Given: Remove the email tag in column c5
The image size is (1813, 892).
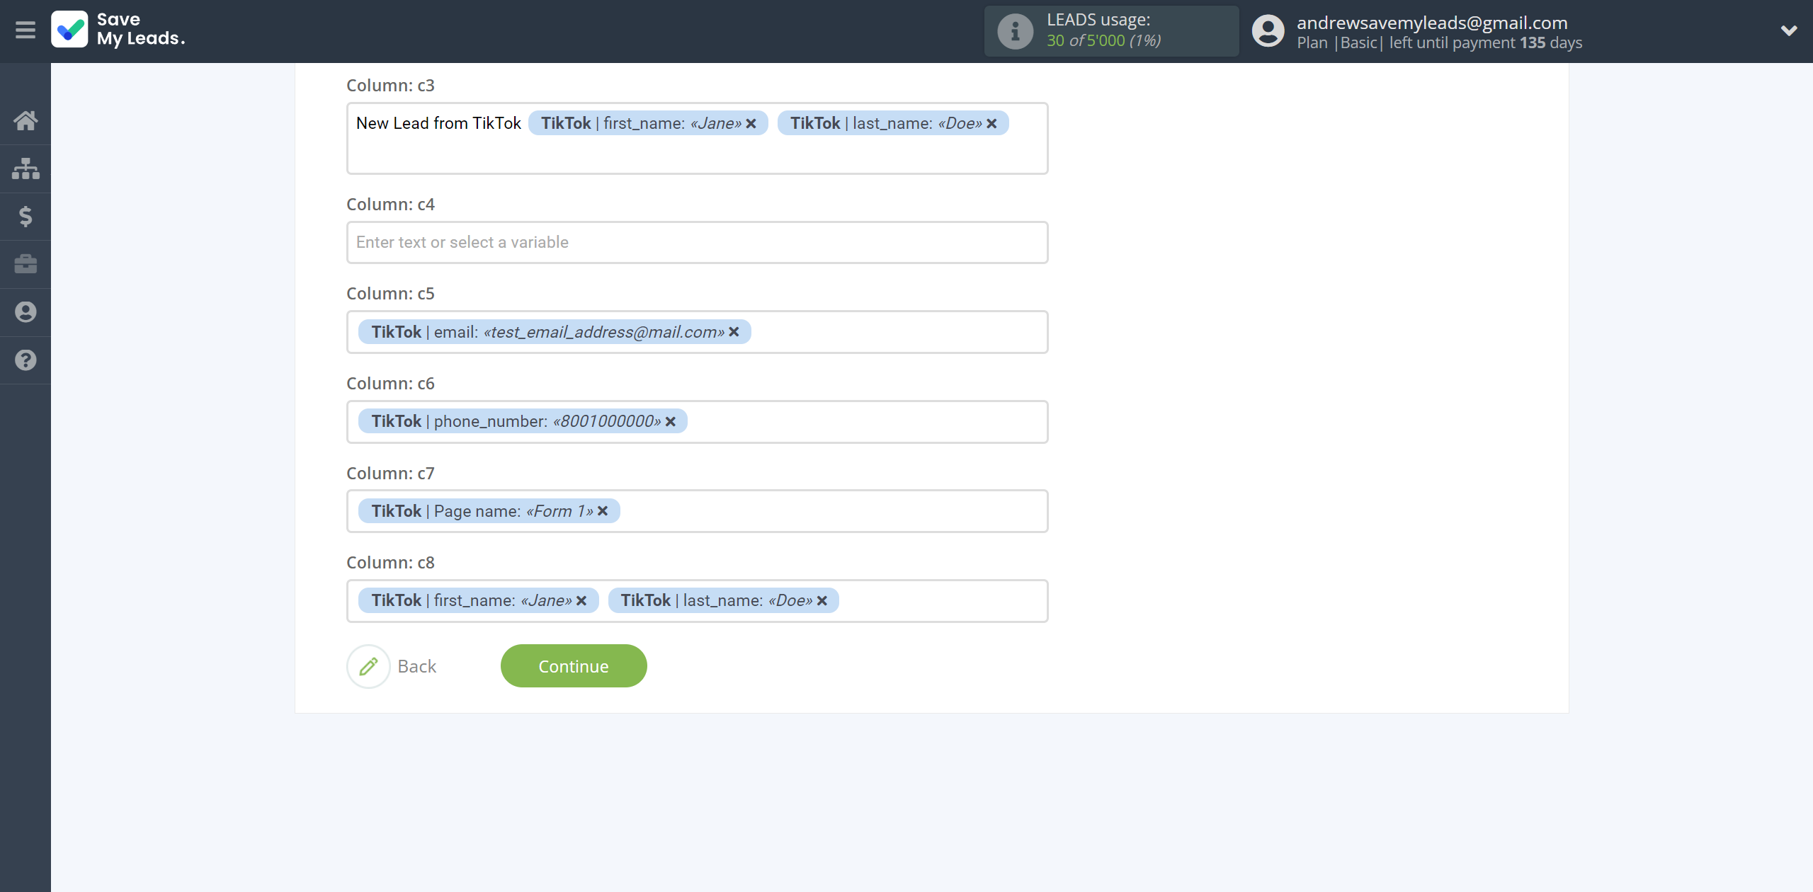Looking at the screenshot, I should click(x=734, y=332).
